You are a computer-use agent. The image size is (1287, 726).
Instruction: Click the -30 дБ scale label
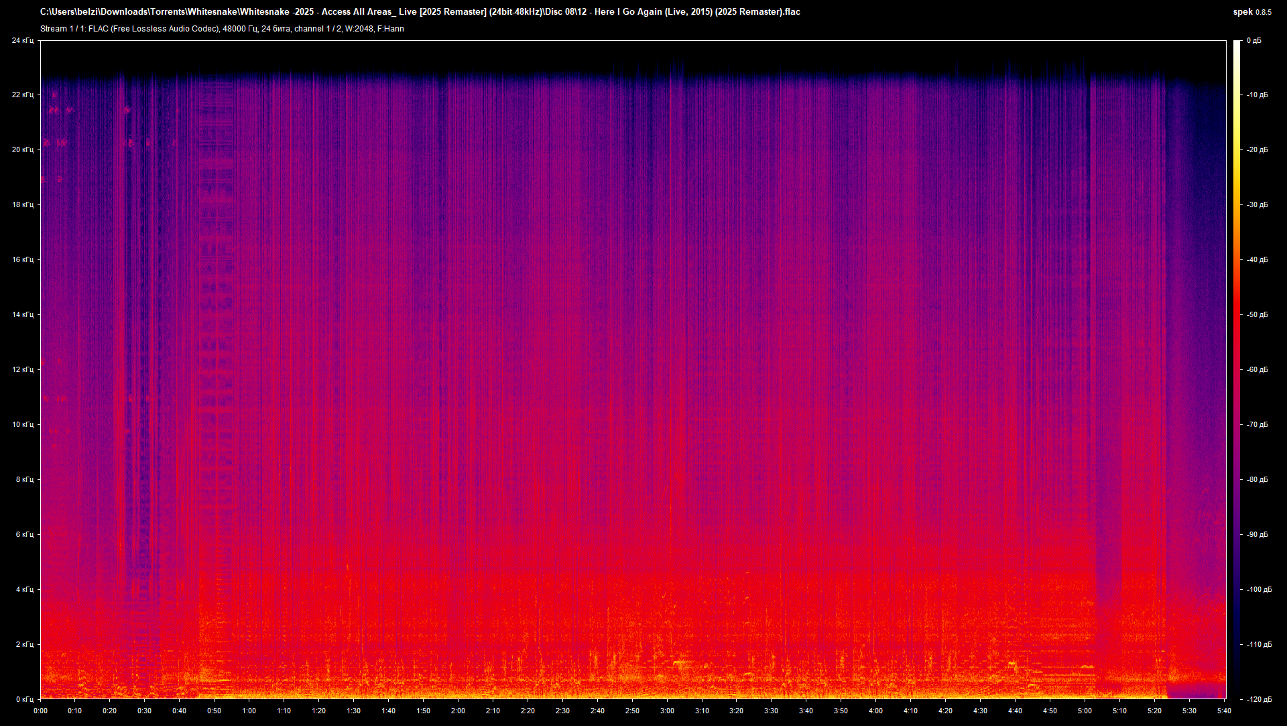point(1257,204)
